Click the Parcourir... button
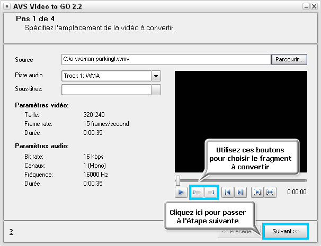This screenshot has height=246, width=321. pos(289,59)
